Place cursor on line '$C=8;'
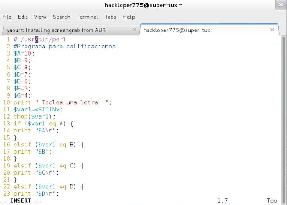The image size is (287, 205). [x=22, y=68]
